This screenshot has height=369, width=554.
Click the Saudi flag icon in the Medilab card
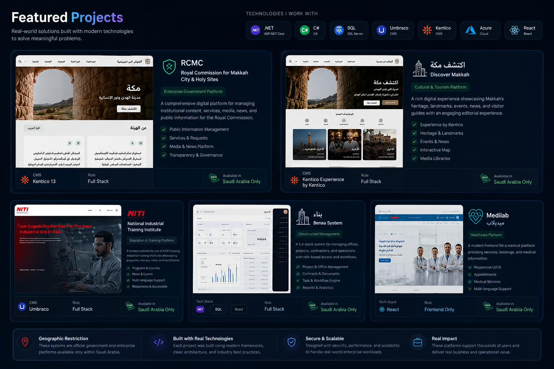coord(488,306)
